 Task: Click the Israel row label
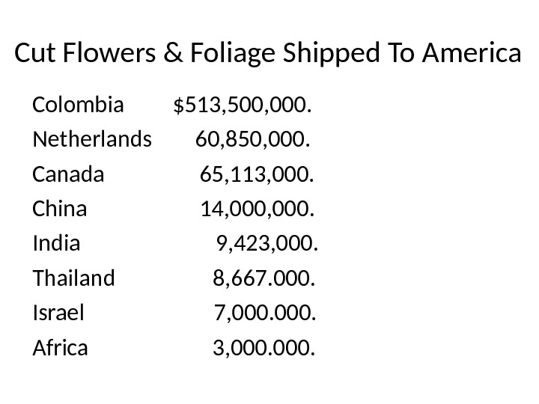click(x=58, y=313)
